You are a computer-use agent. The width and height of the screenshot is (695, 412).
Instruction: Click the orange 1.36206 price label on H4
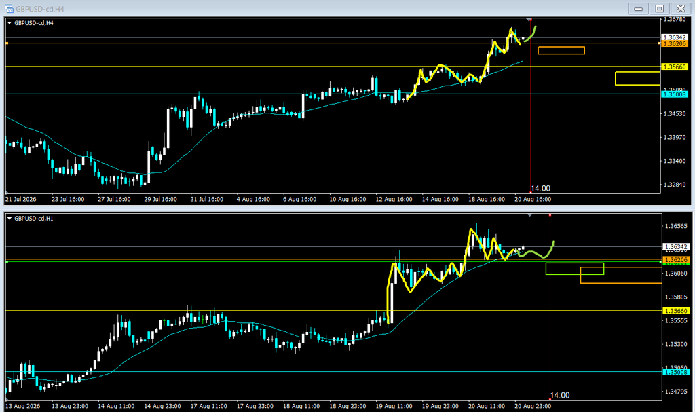[x=674, y=43]
